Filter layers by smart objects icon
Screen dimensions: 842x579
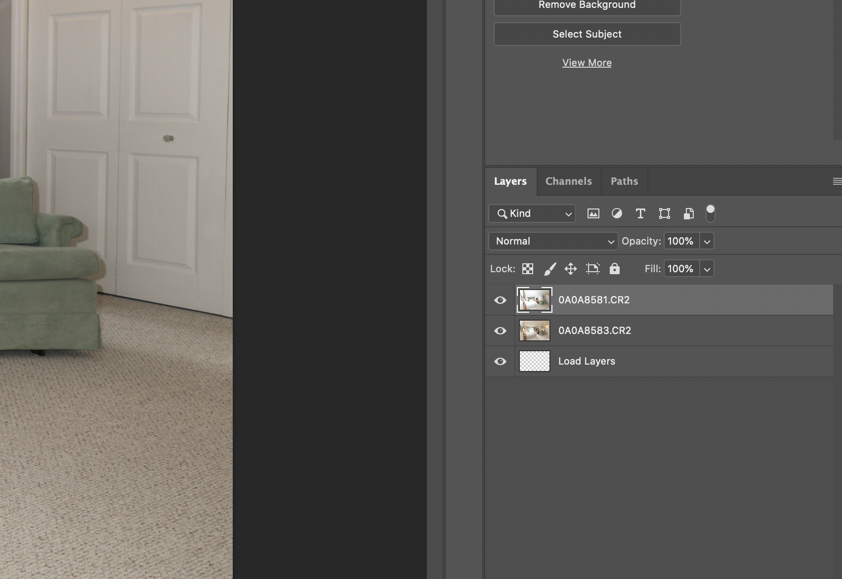click(x=688, y=213)
